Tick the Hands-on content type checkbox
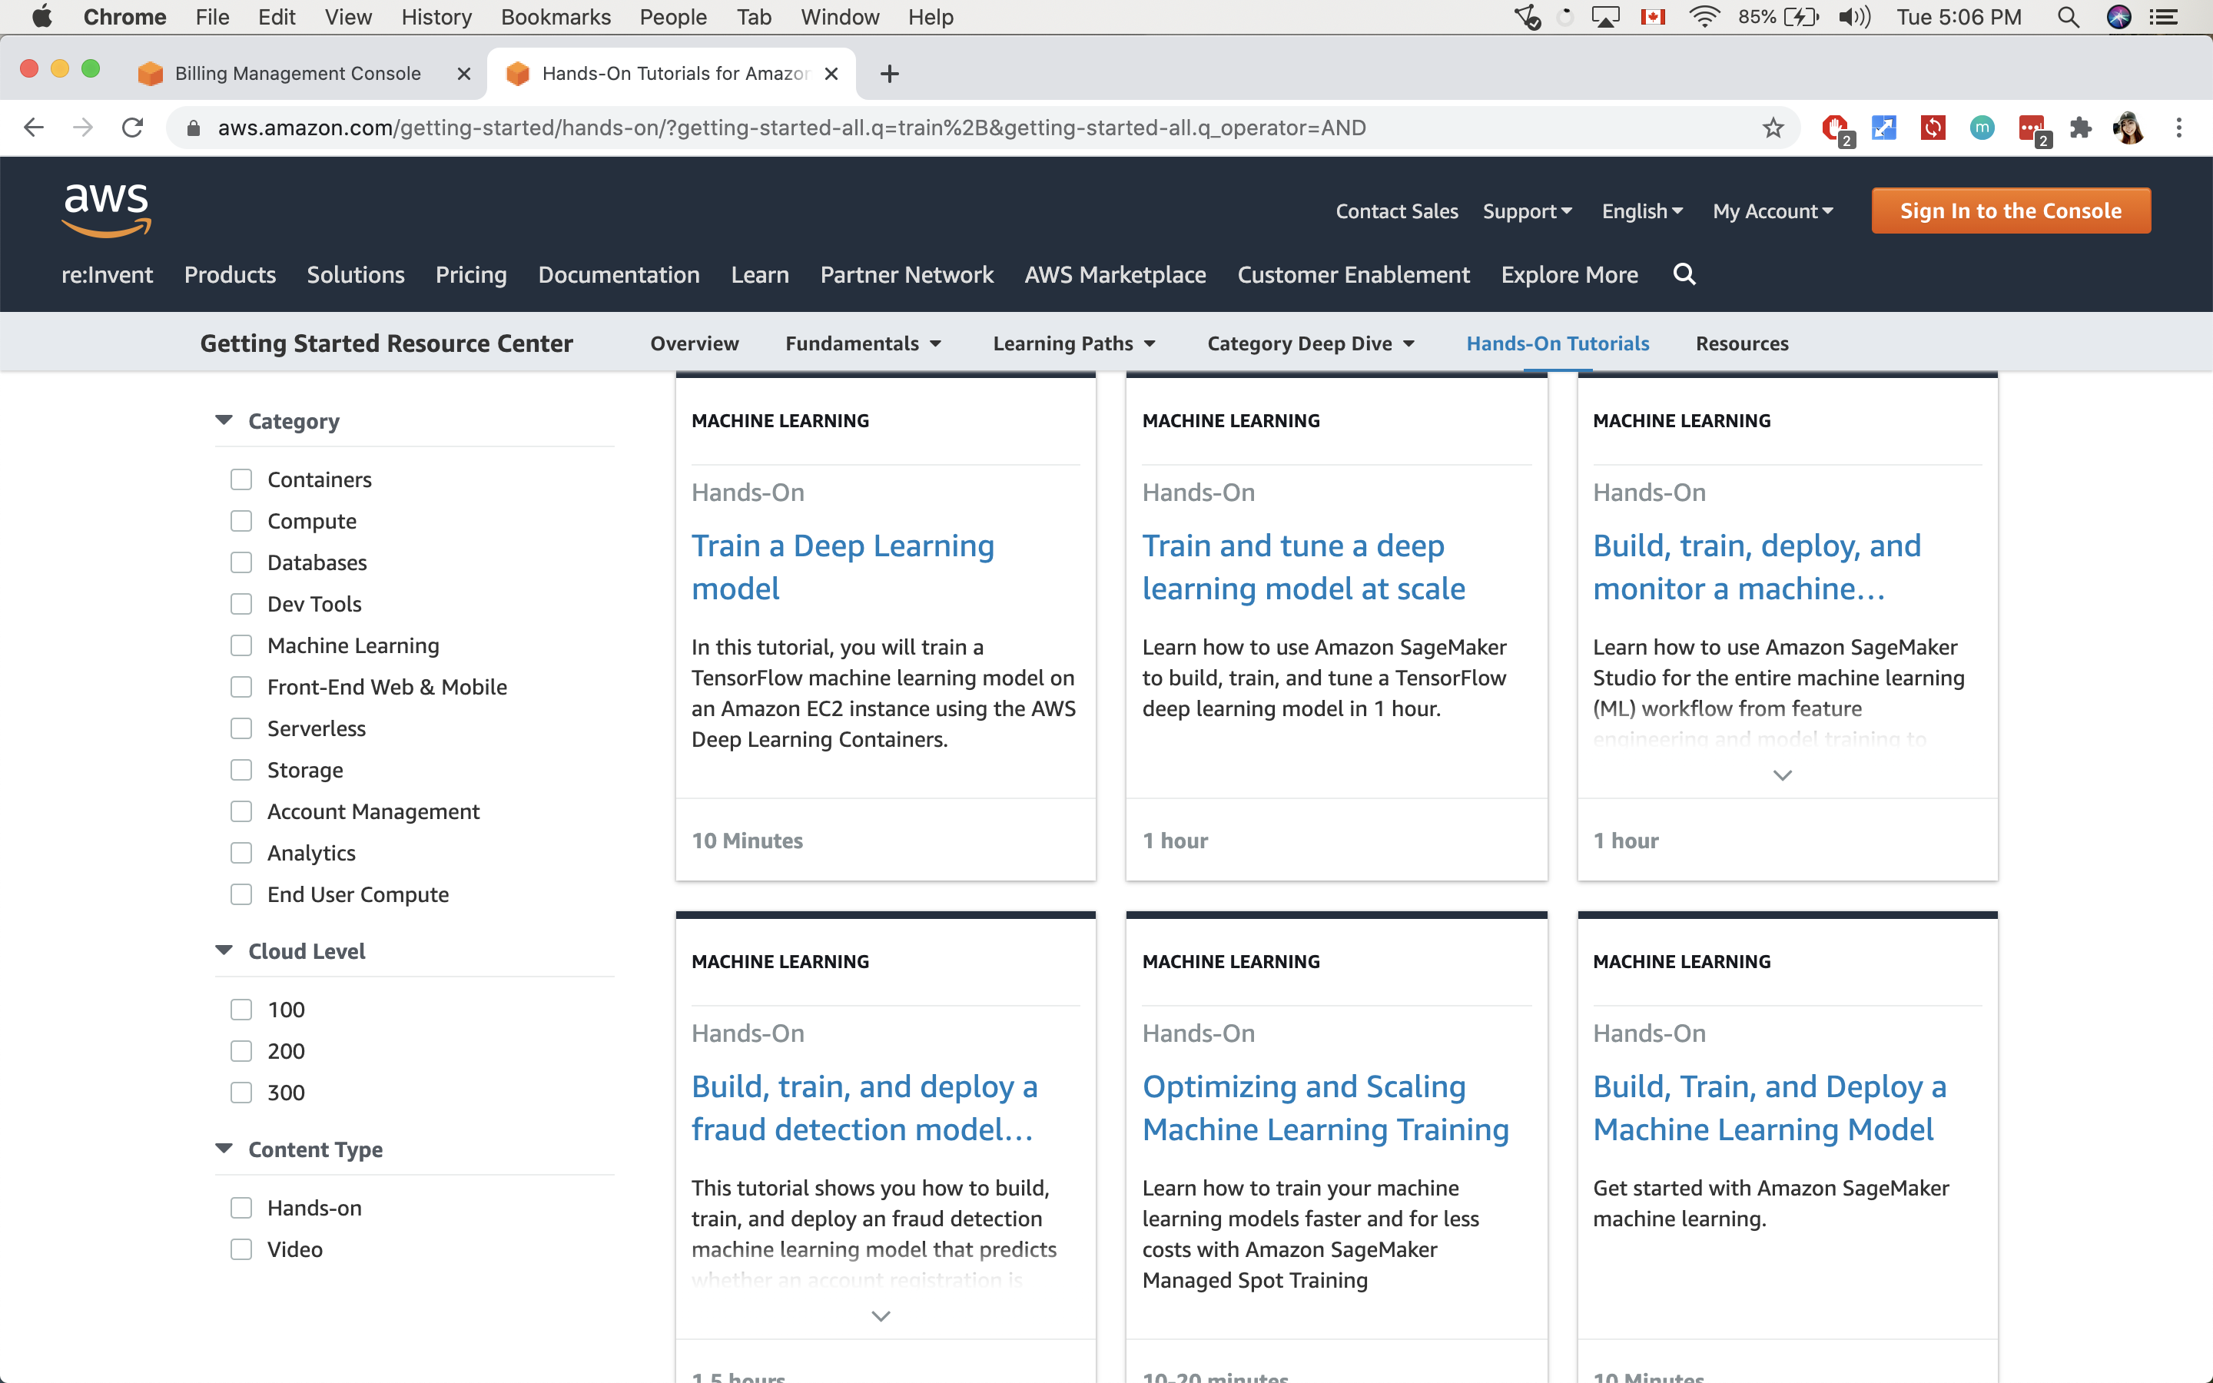This screenshot has width=2213, height=1383. [241, 1209]
